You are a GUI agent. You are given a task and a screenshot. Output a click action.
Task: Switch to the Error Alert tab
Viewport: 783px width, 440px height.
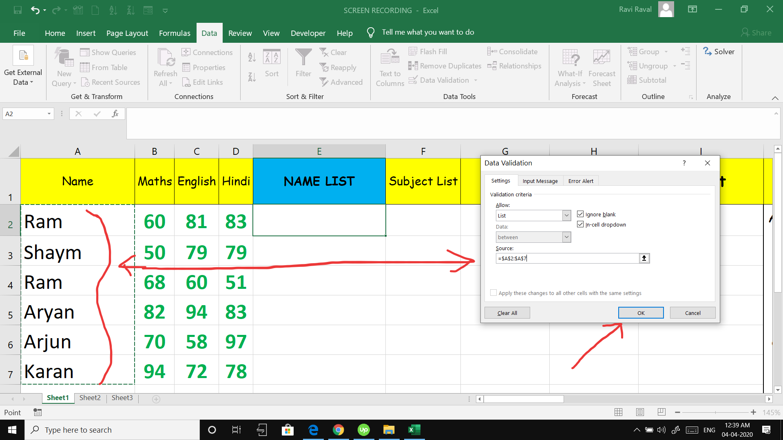pyautogui.click(x=581, y=181)
